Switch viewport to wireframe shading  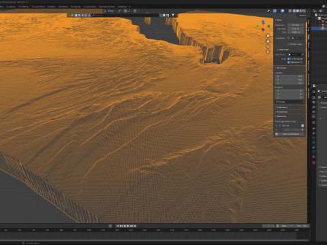[x=294, y=11]
